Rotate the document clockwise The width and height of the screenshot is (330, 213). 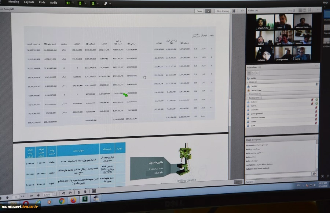[70, 193]
